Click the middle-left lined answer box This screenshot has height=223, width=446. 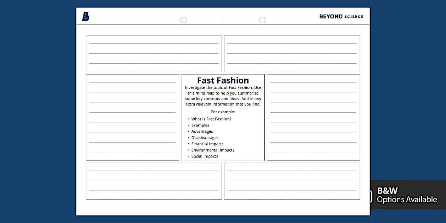(132, 117)
